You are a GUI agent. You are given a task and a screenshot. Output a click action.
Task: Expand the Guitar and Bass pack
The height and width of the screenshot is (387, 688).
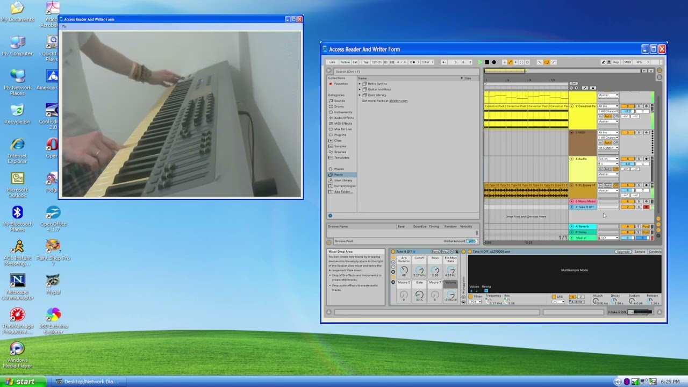coord(360,89)
